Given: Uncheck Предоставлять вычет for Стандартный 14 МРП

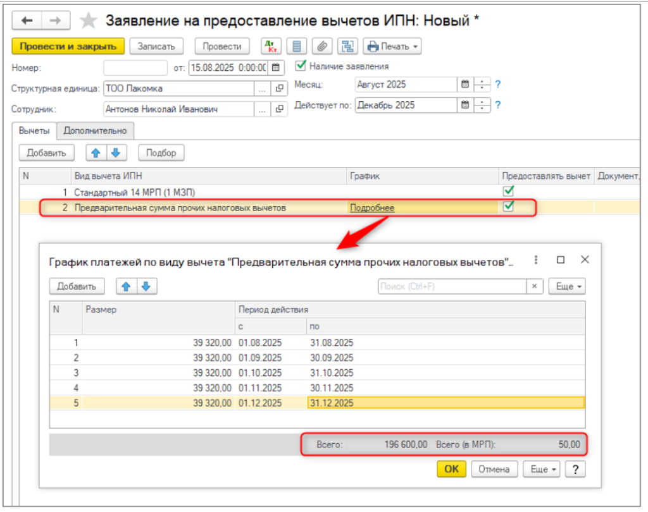Looking at the screenshot, I should tap(508, 191).
